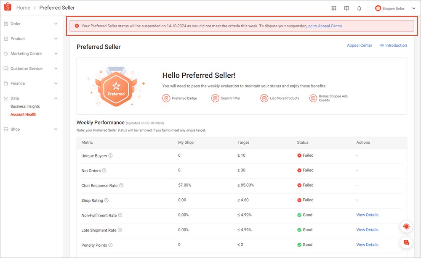Click the Chat Response Rate help icon
The height and width of the screenshot is (258, 421).
click(x=121, y=185)
